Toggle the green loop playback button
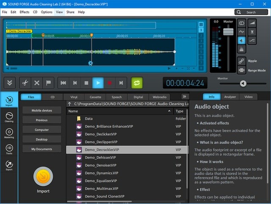 tap(137, 83)
